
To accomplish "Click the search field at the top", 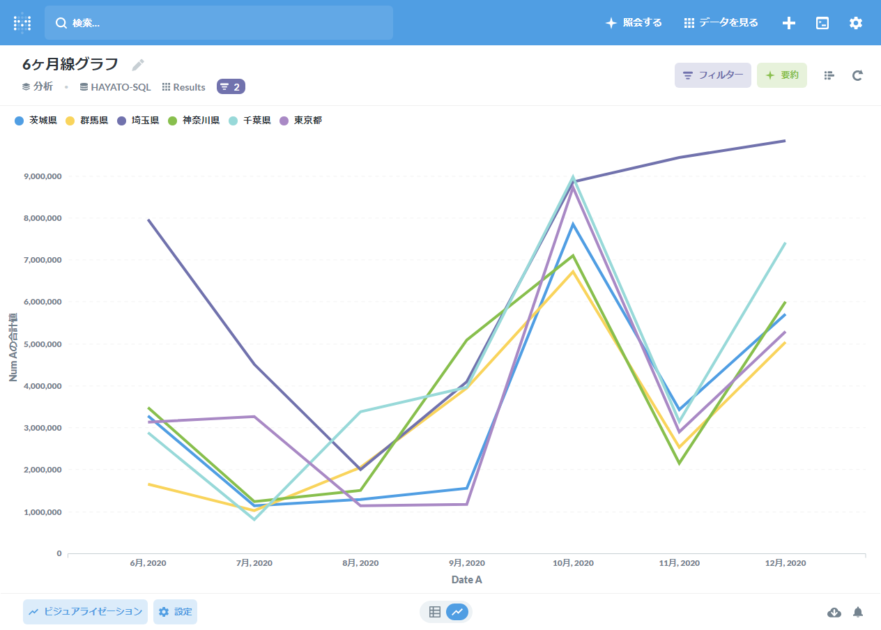I will tap(219, 22).
